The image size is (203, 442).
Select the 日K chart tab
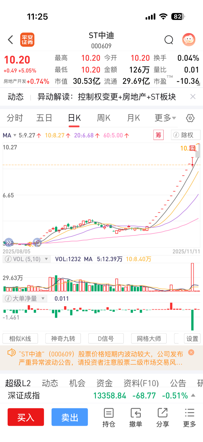74,118
